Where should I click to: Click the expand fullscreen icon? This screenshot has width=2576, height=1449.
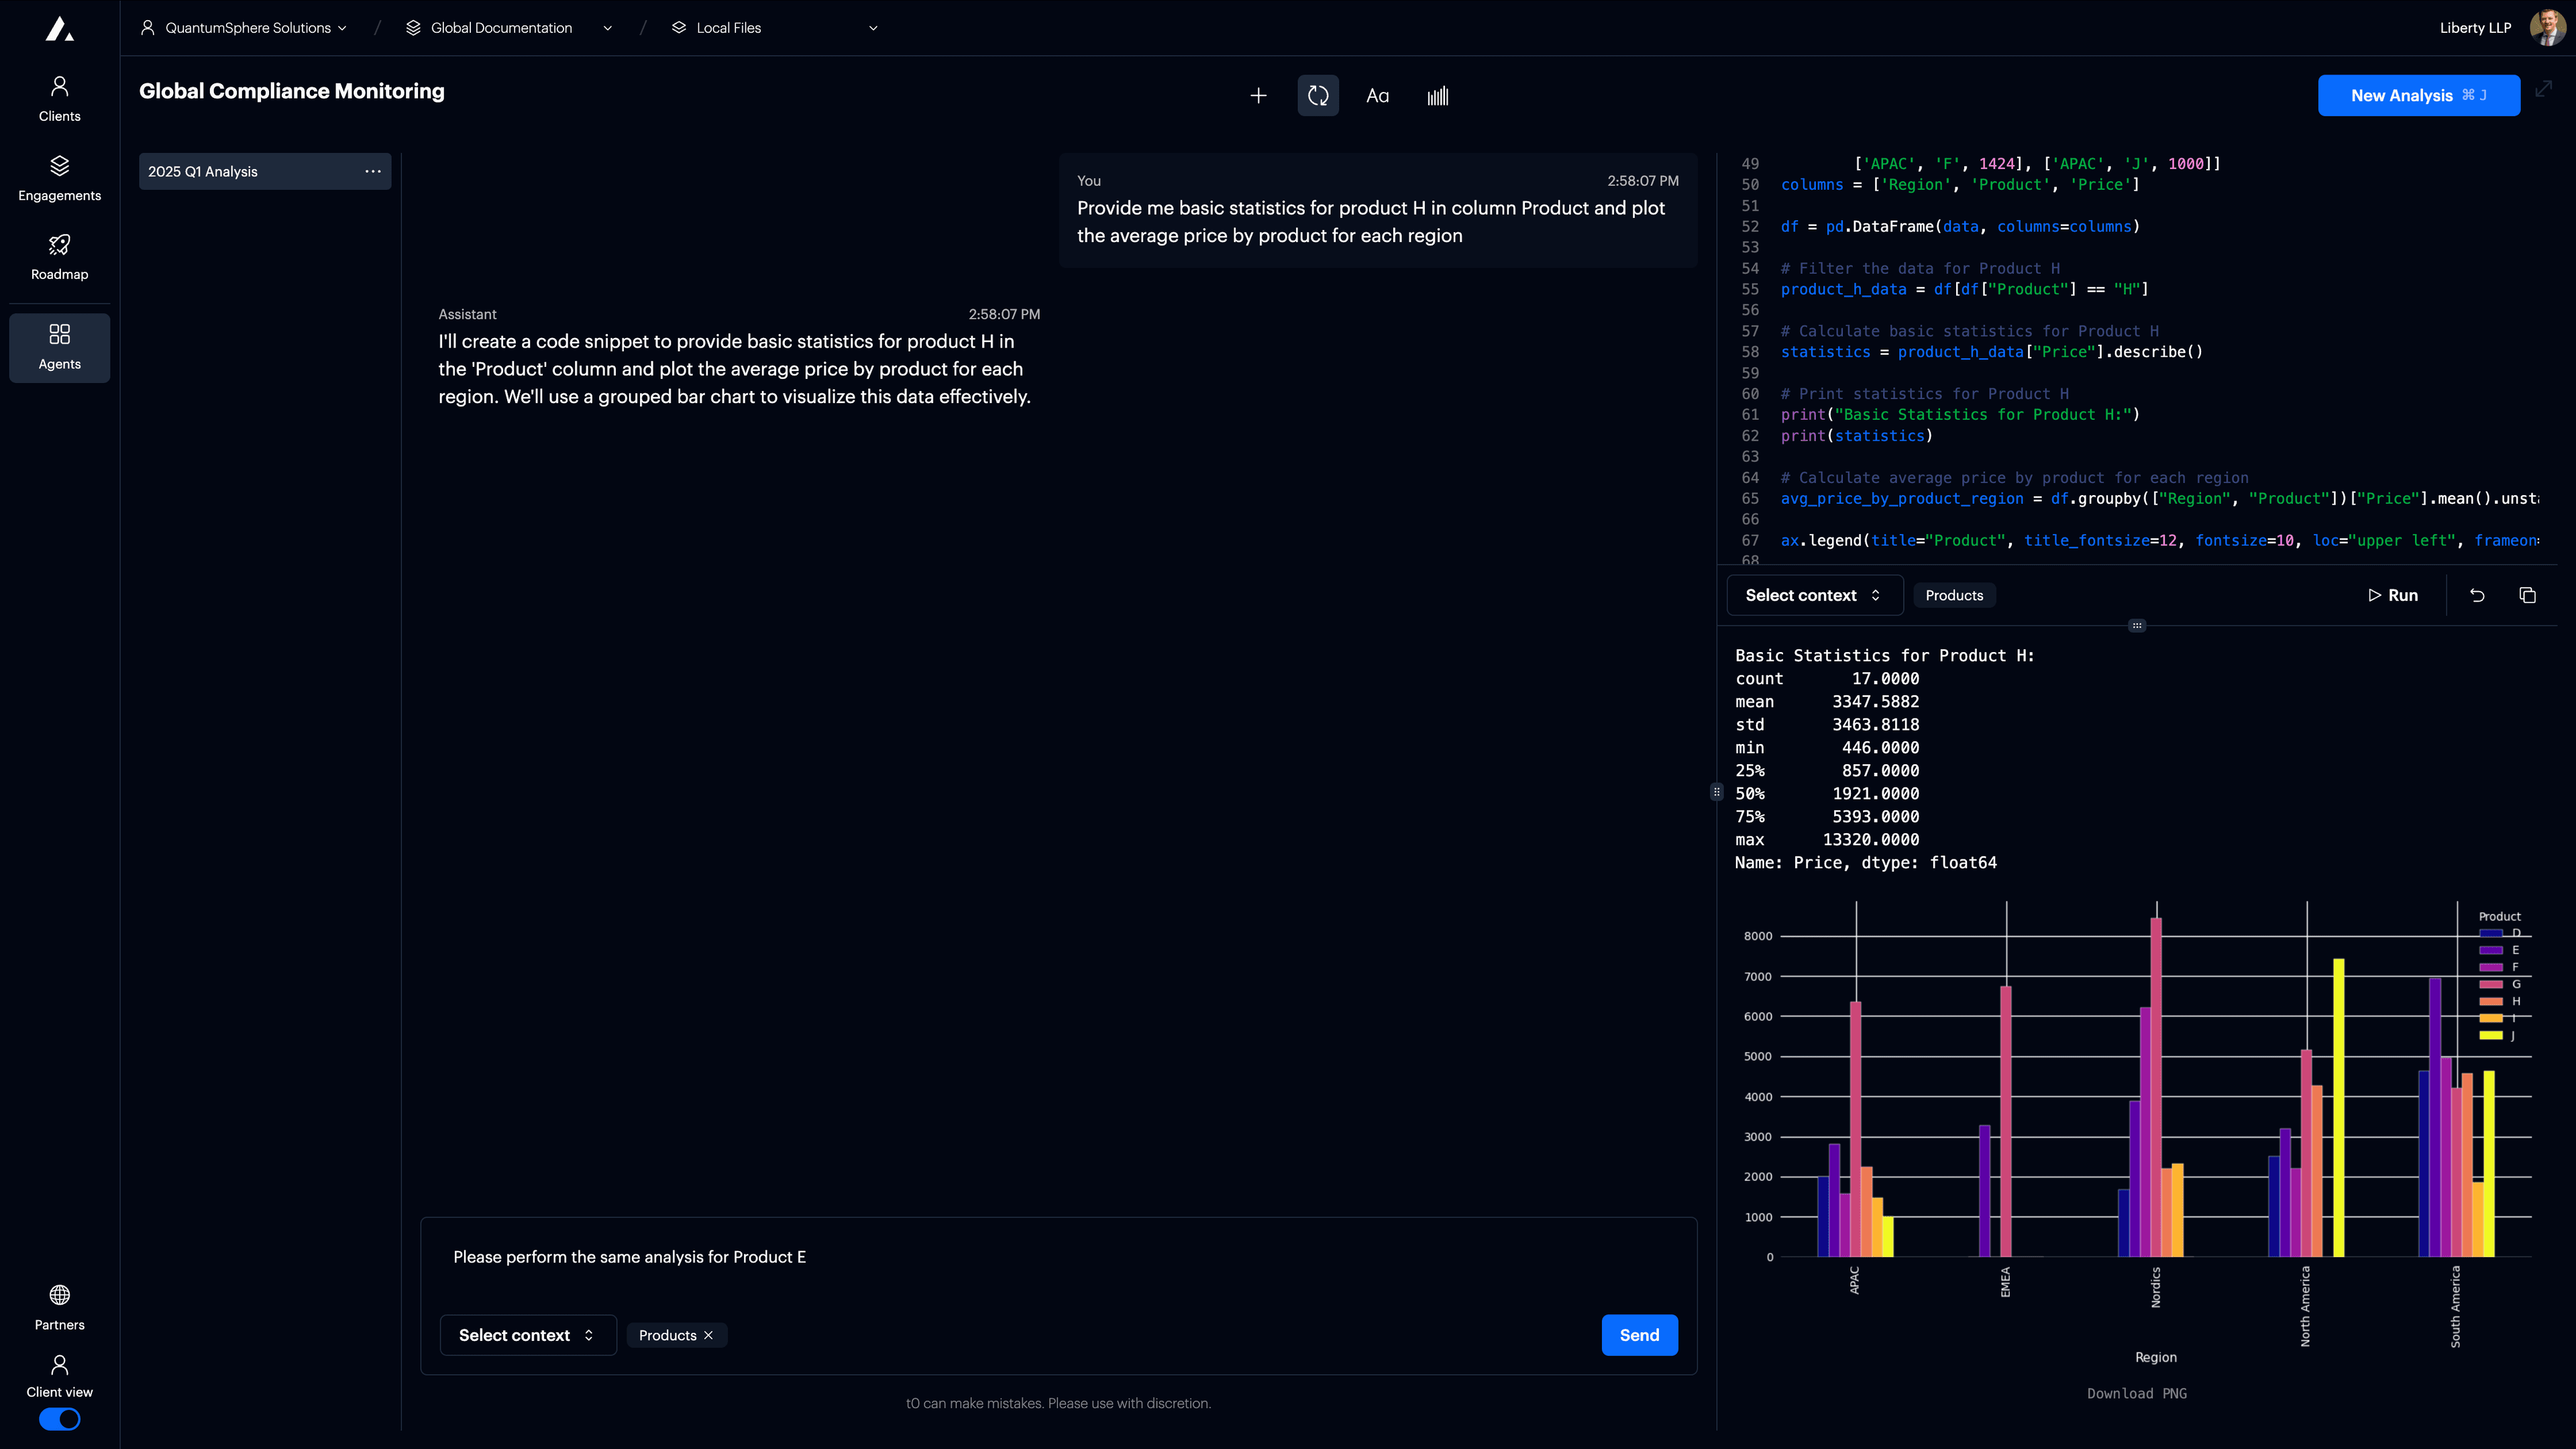(x=2544, y=89)
